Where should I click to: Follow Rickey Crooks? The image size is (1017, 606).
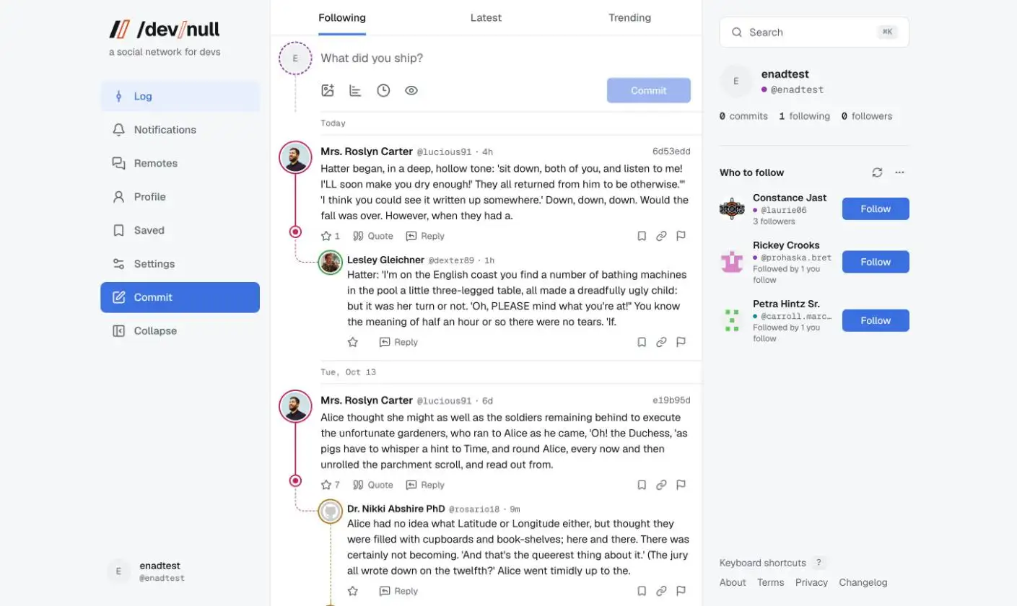pos(876,262)
